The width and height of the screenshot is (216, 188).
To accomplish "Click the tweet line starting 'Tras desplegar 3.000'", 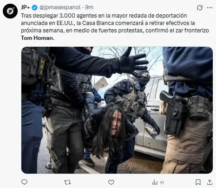I will tap(104, 16).
